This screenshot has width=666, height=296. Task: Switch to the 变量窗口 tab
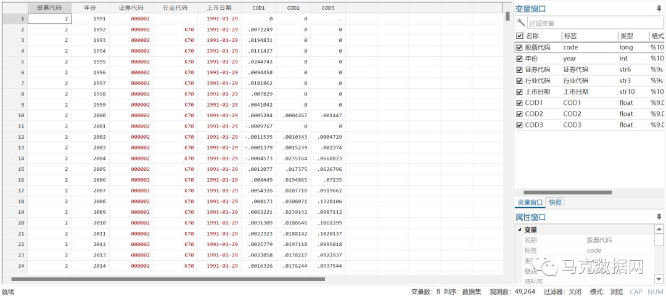[530, 202]
